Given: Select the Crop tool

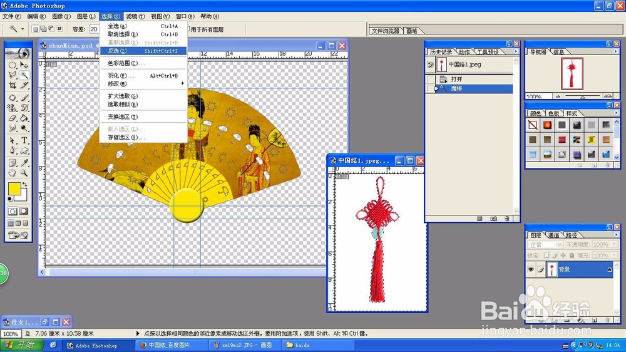Looking at the screenshot, I should pos(13,86).
